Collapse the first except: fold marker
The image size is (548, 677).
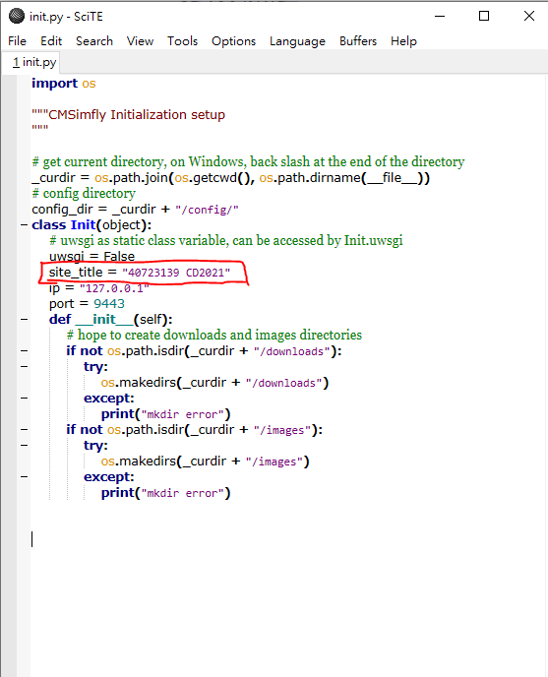click(x=24, y=399)
